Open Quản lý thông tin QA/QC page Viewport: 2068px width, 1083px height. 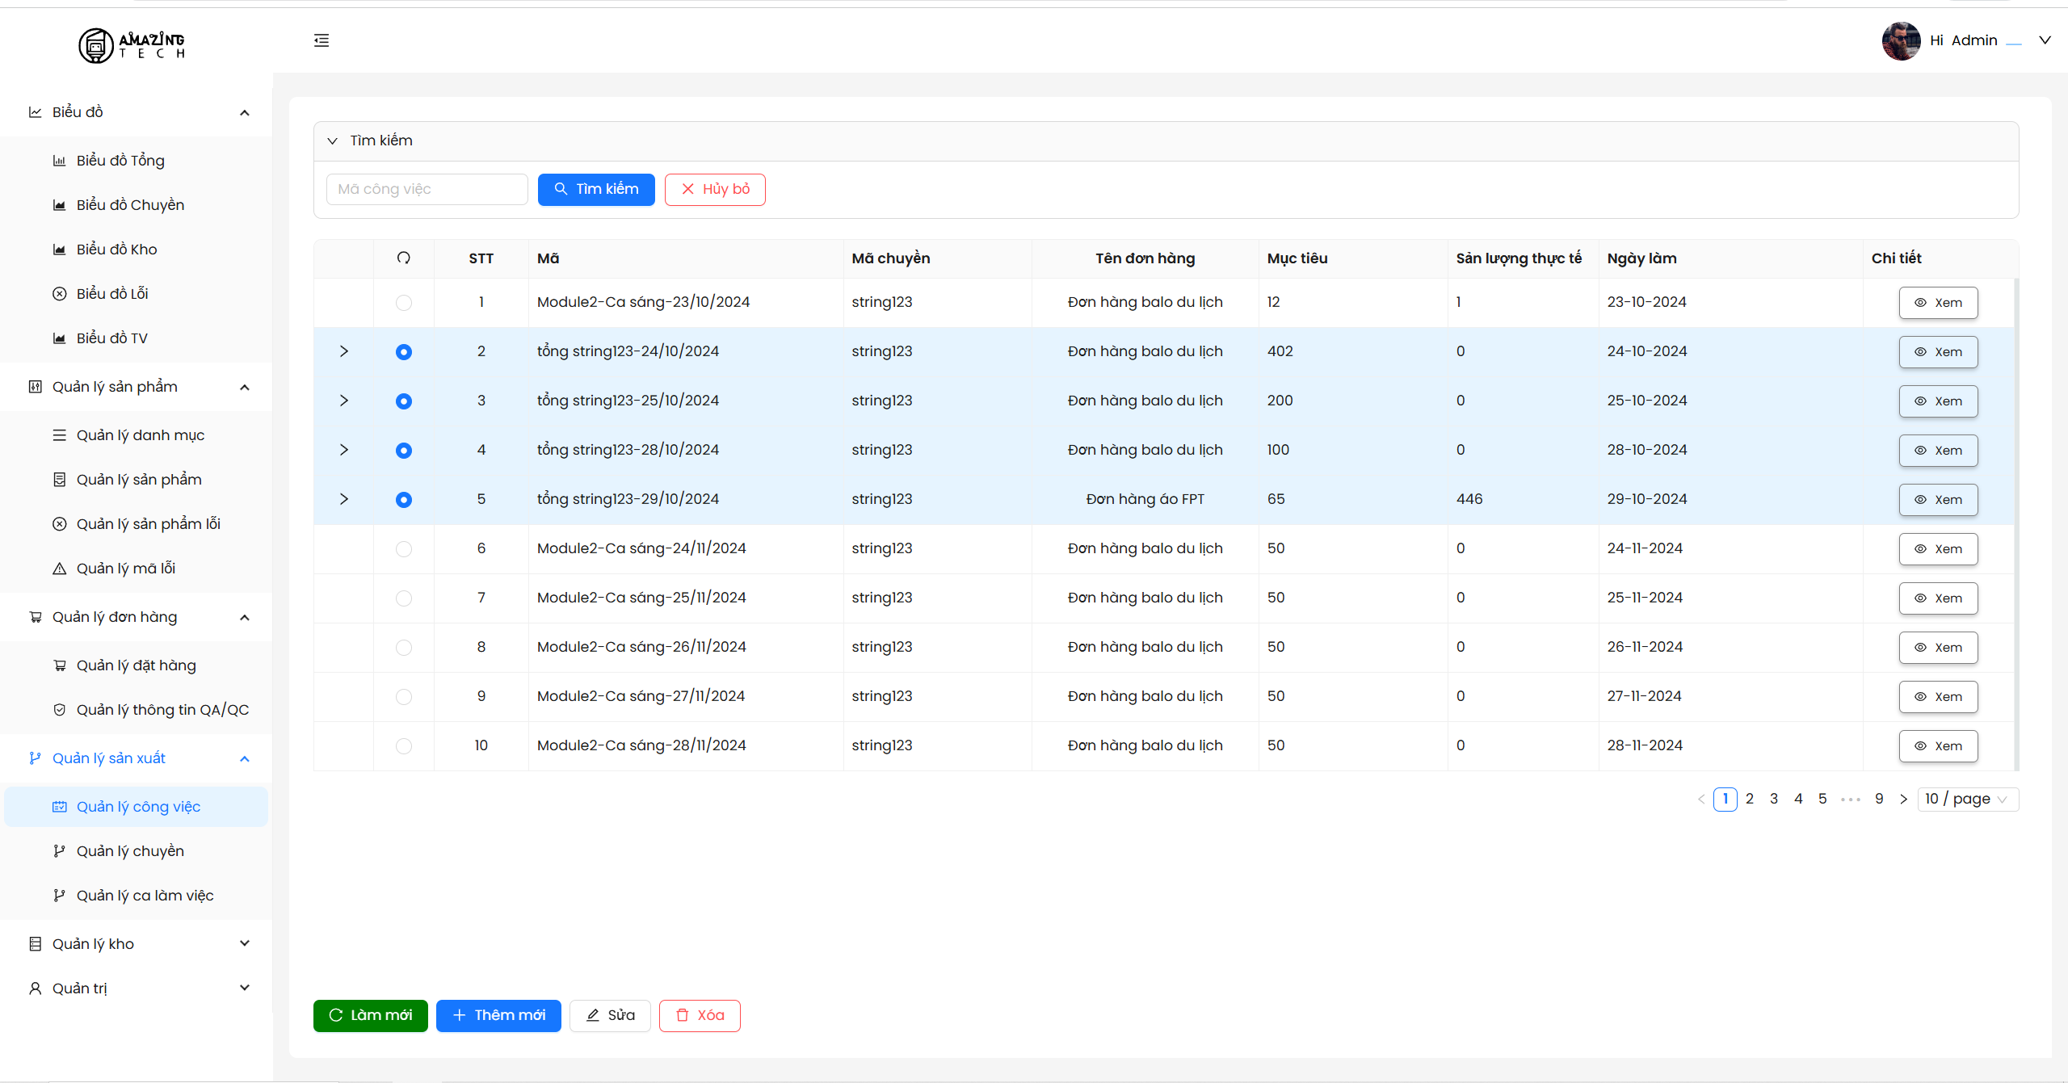(162, 710)
